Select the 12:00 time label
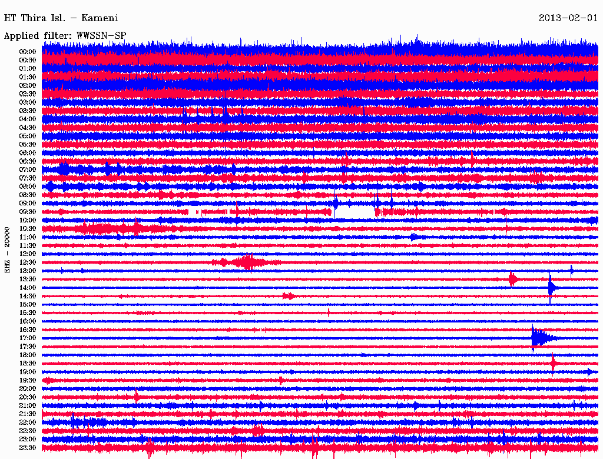This screenshot has height=459, width=603. point(28,254)
